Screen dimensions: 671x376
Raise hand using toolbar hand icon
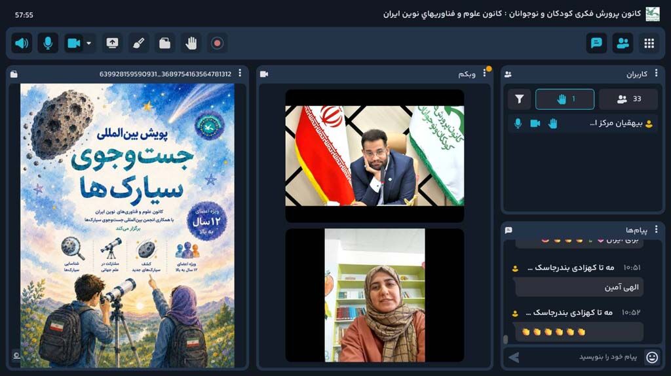191,43
